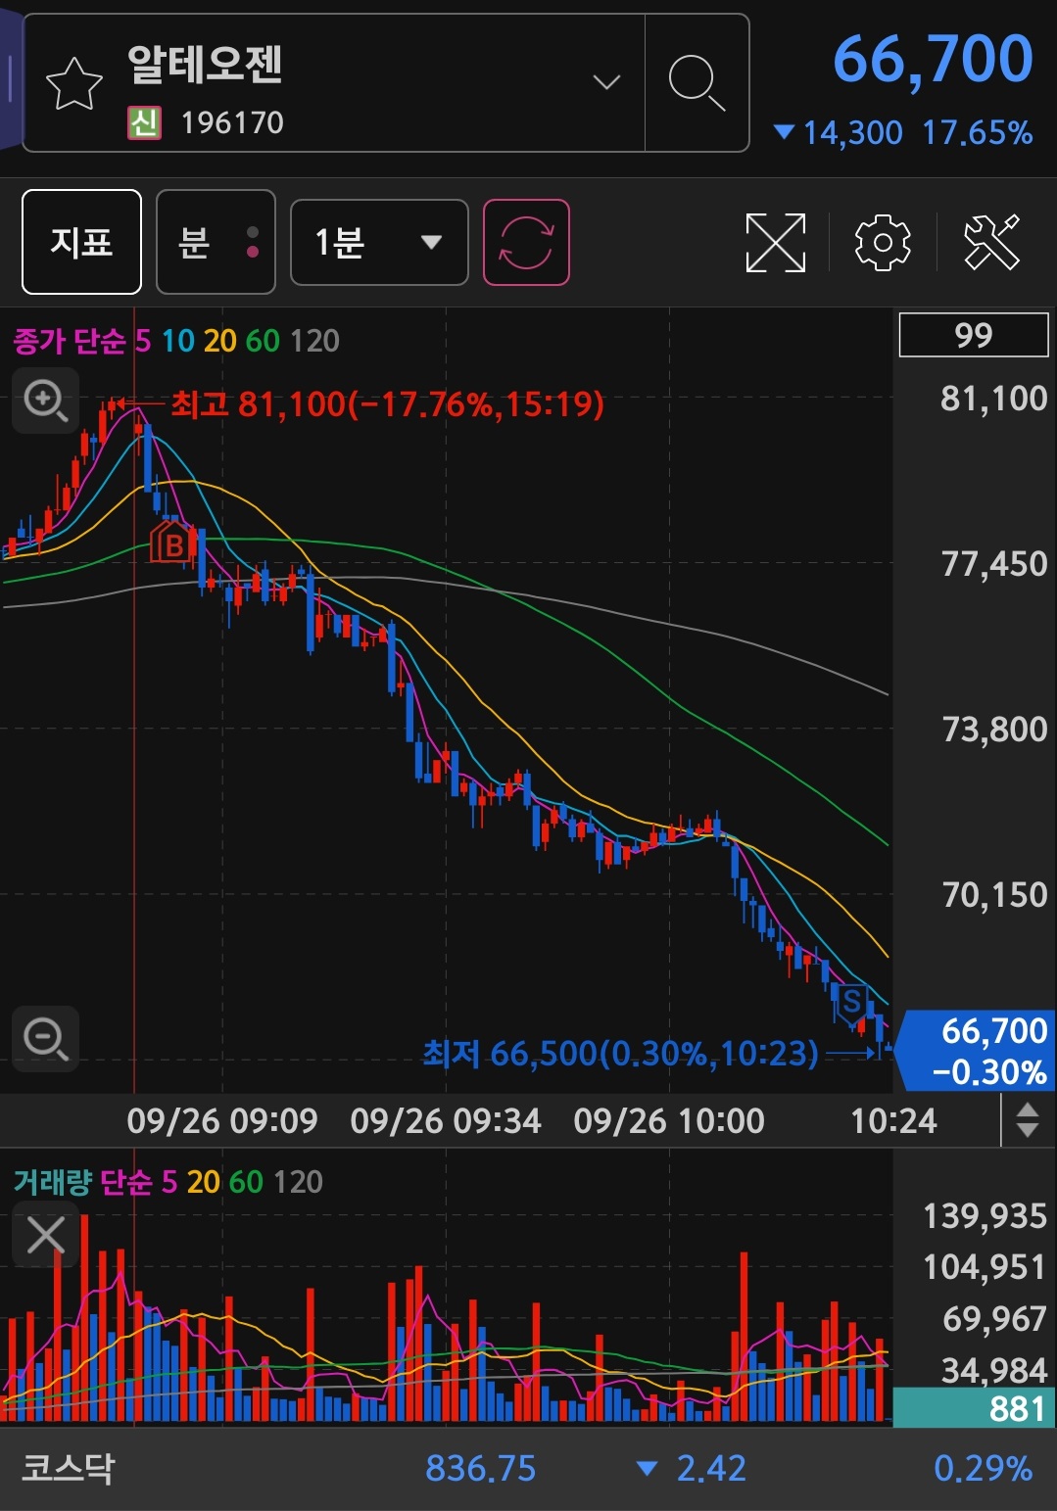This screenshot has width=1057, height=1511.
Task: Tap the 69,967 volume axis label
Action: (x=994, y=1319)
